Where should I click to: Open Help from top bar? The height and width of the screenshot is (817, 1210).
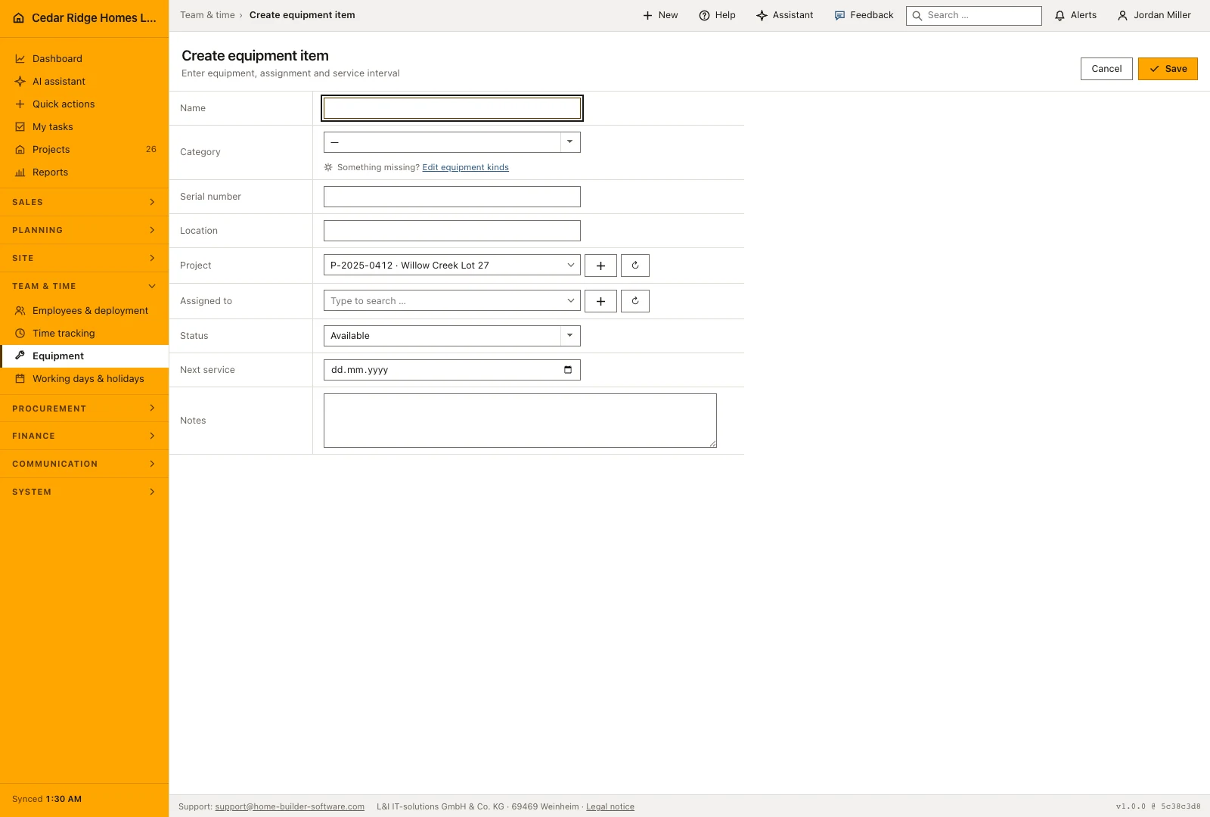pyautogui.click(x=717, y=15)
